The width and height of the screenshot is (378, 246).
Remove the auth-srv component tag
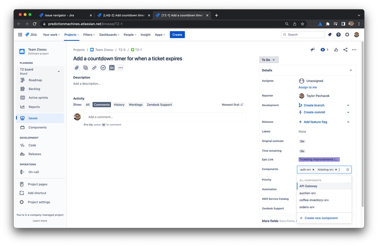[x=313, y=170]
